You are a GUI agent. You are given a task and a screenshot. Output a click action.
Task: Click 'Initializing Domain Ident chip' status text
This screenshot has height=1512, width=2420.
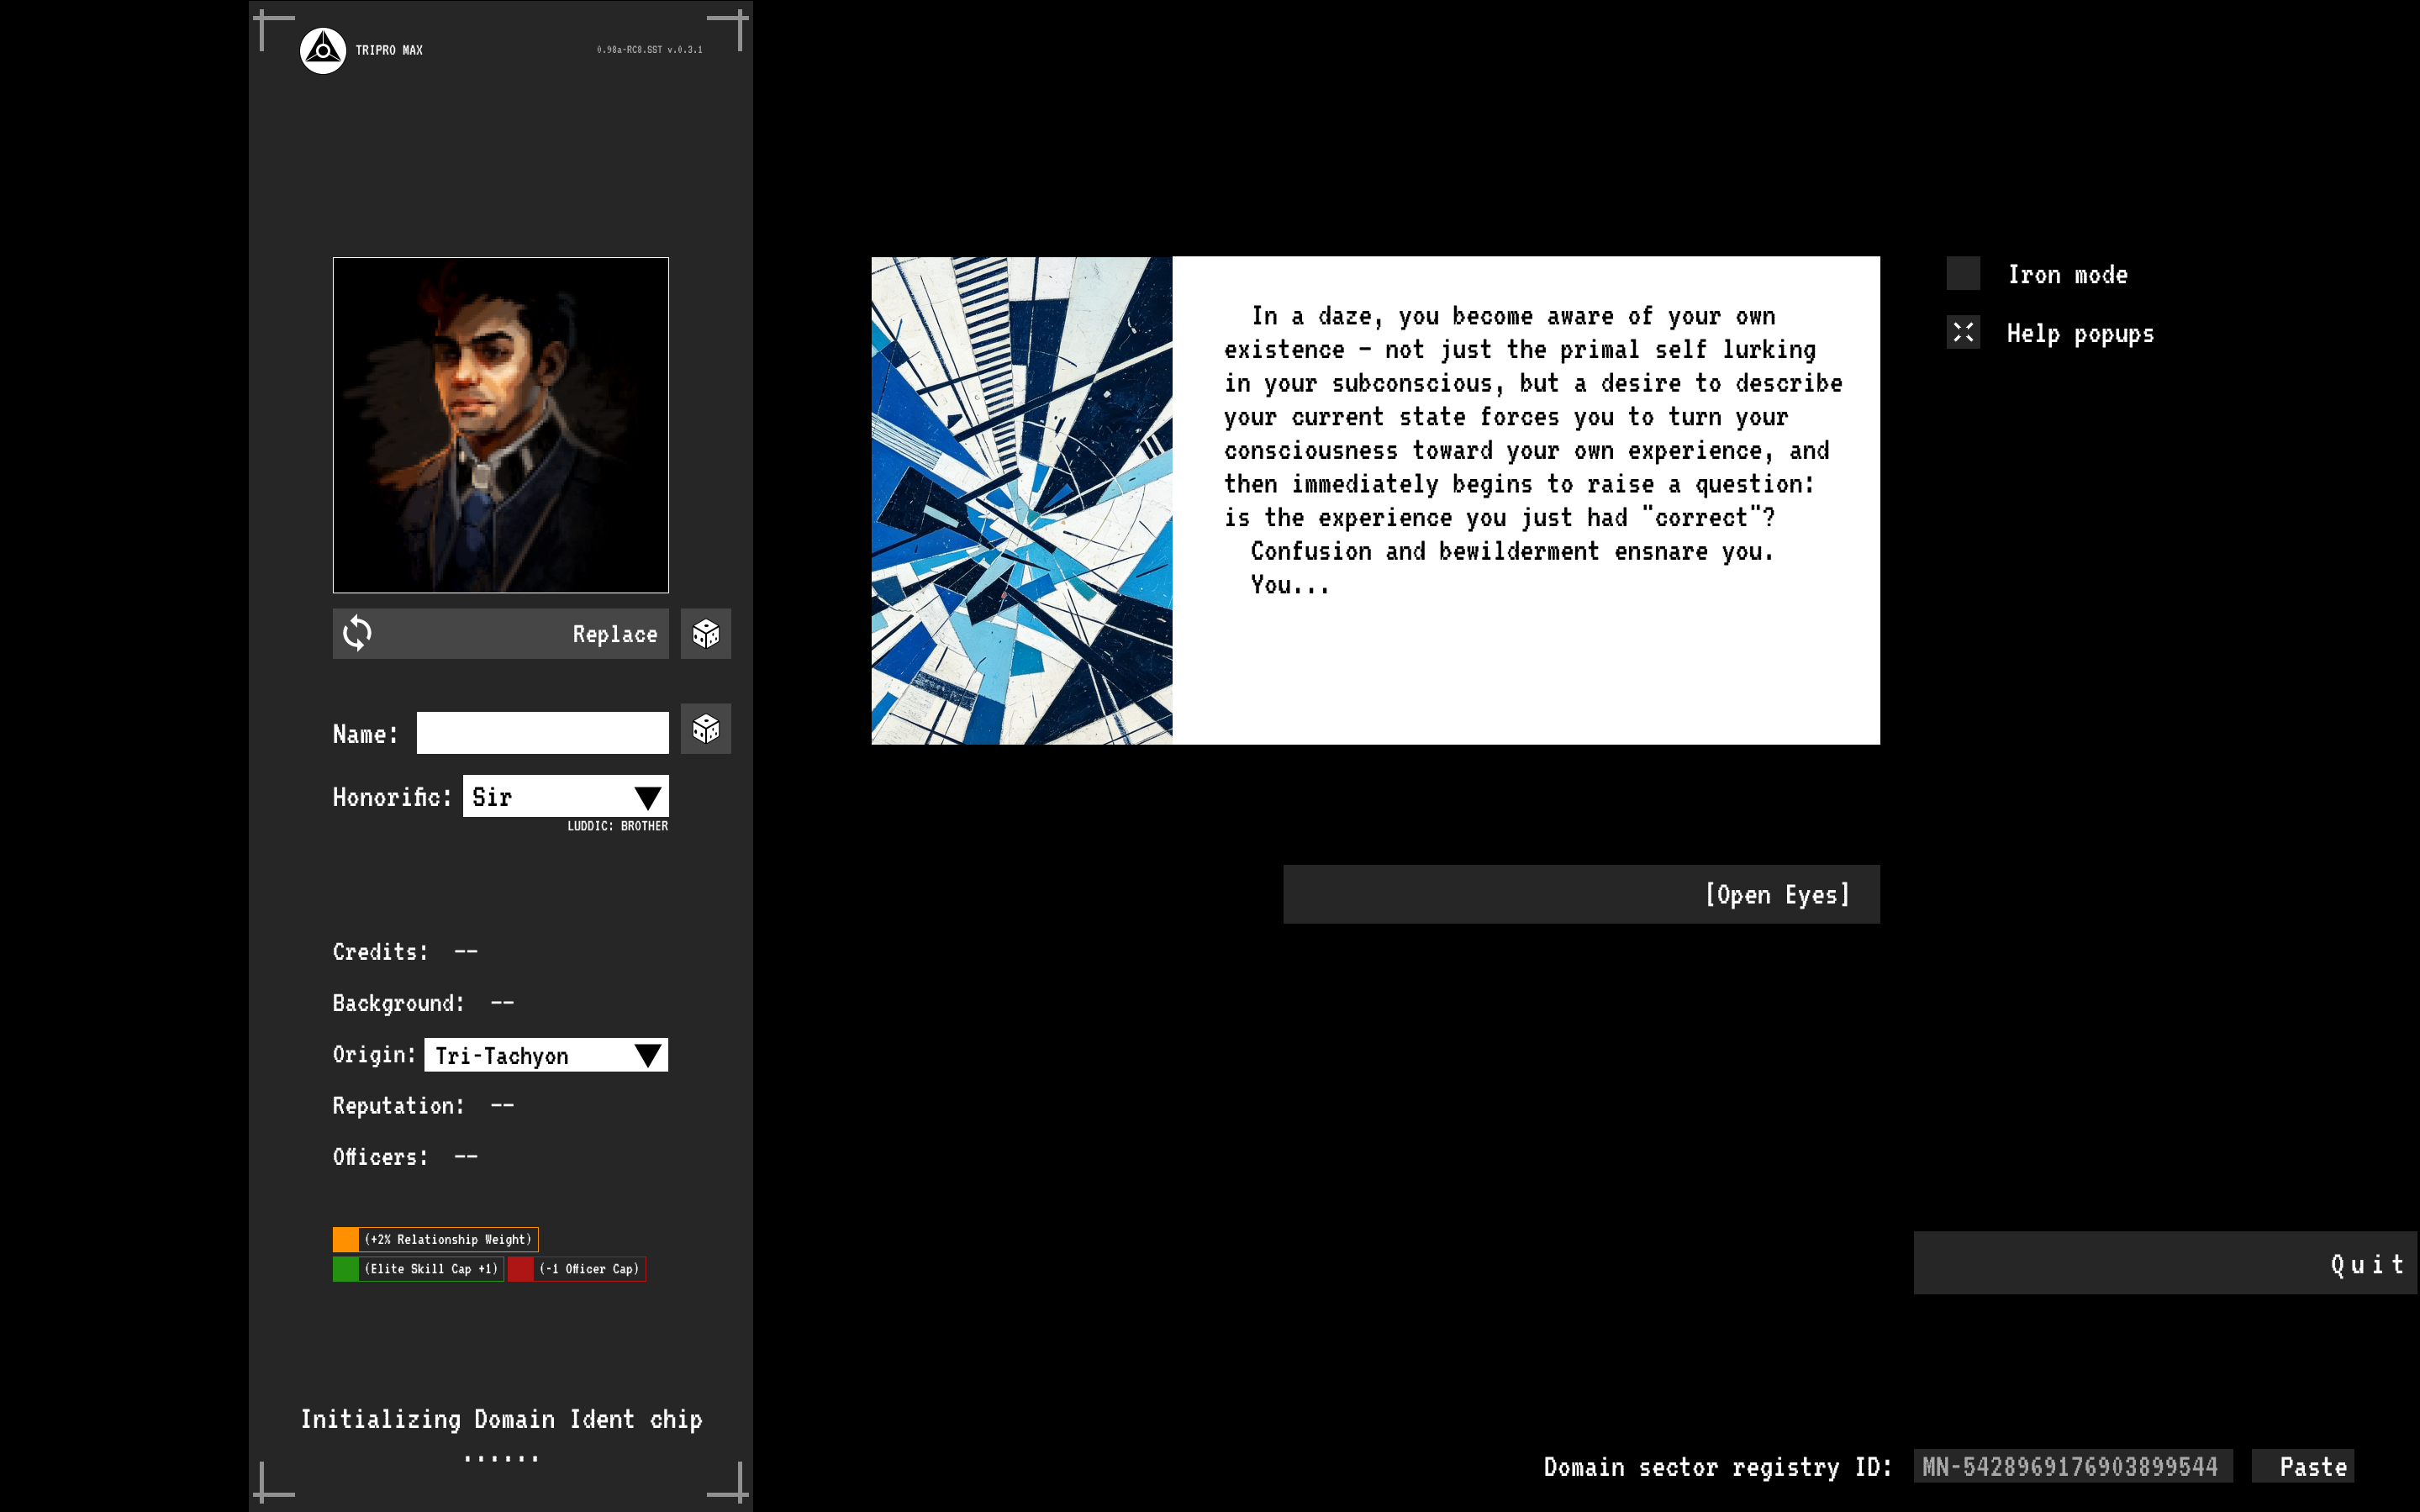(502, 1420)
